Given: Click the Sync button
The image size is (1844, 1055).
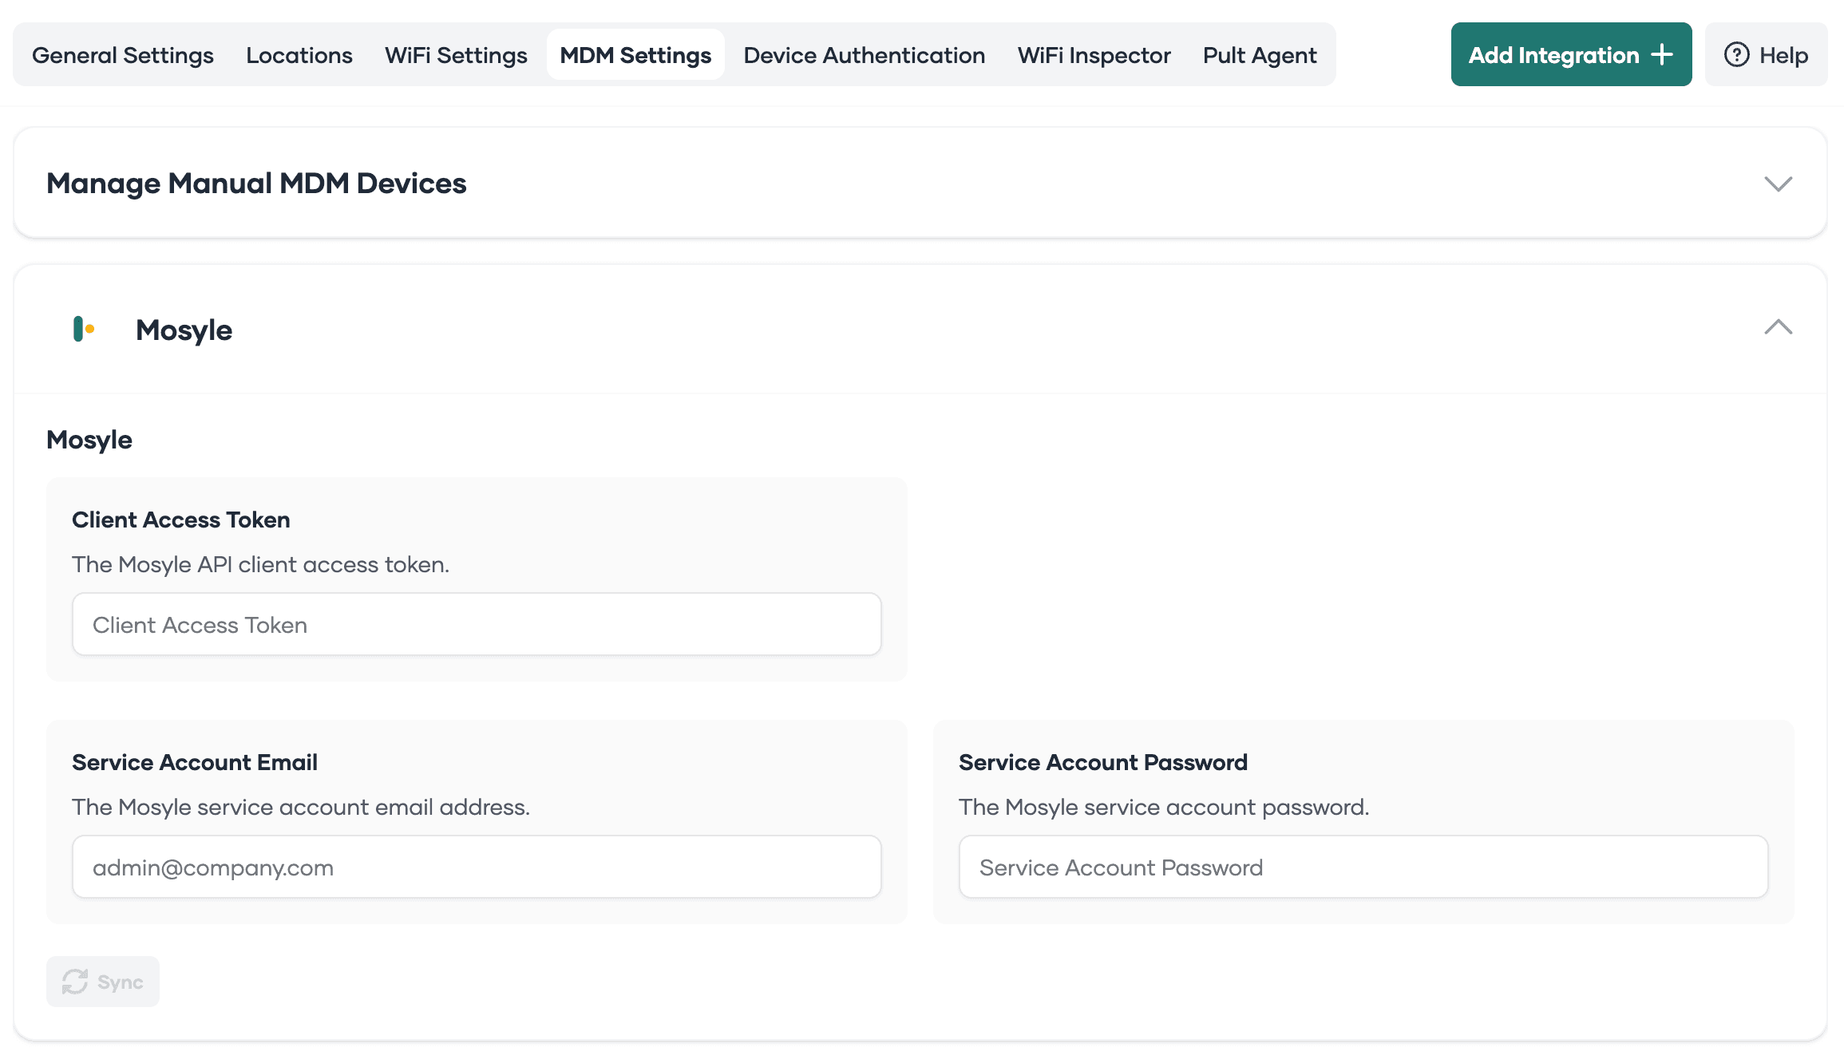Looking at the screenshot, I should pyautogui.click(x=102, y=982).
